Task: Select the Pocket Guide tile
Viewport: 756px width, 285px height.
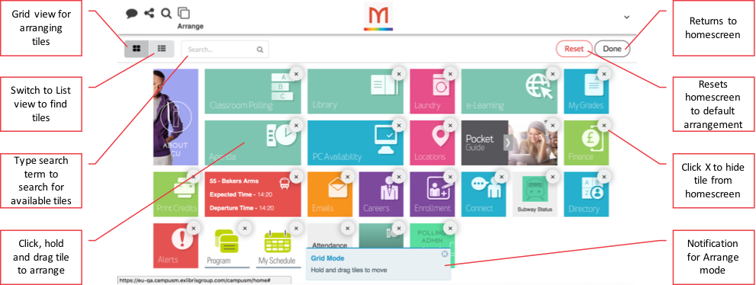Action: click(x=509, y=143)
